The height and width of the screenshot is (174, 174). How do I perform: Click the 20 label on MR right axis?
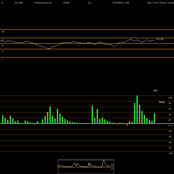pyautogui.click(x=170, y=120)
